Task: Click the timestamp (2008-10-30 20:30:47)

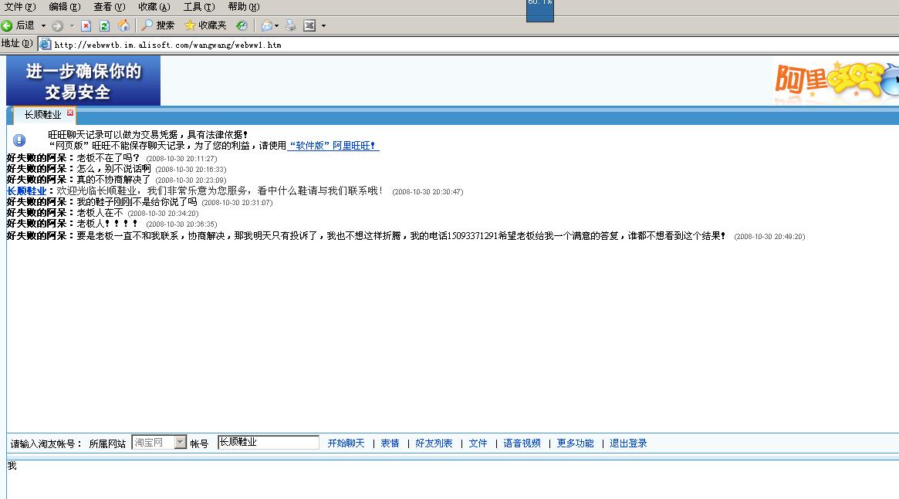Action: pos(428,192)
